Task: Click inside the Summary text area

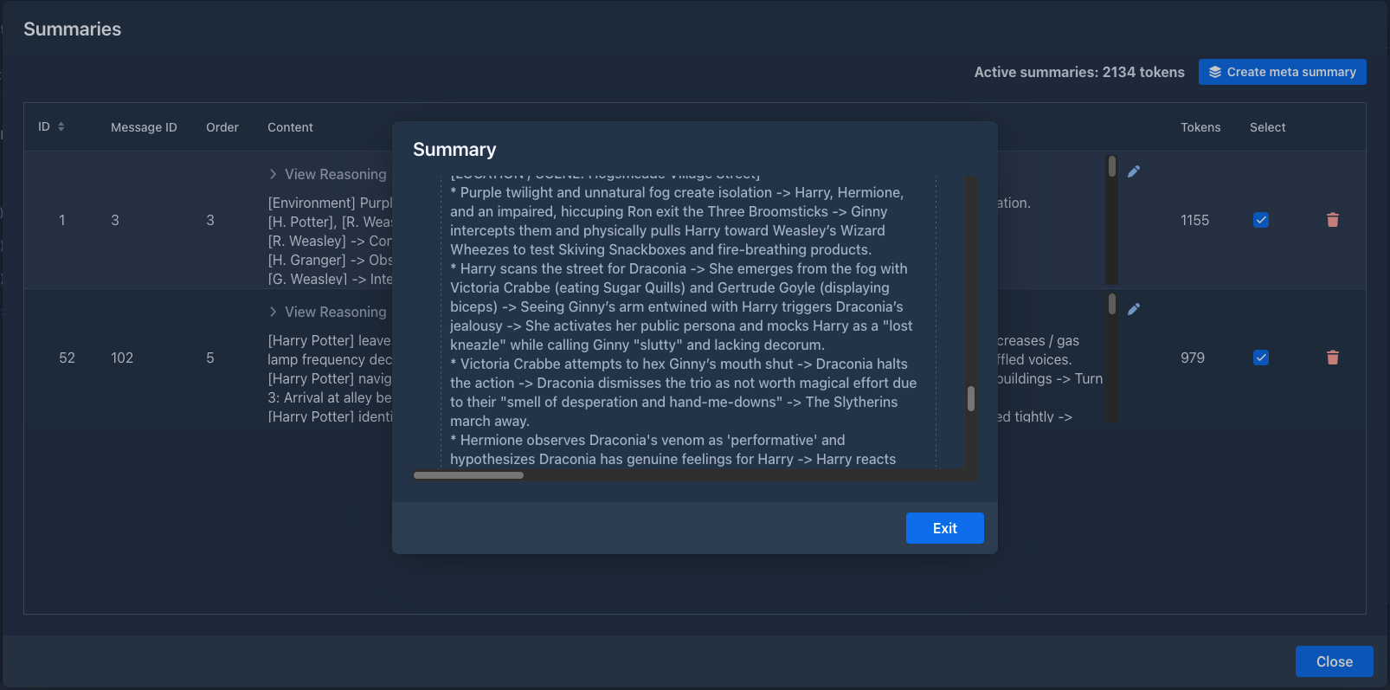Action: pos(688,322)
